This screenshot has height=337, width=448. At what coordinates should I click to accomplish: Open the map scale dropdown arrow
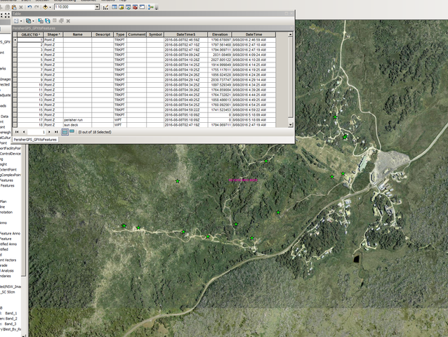pos(97,7)
